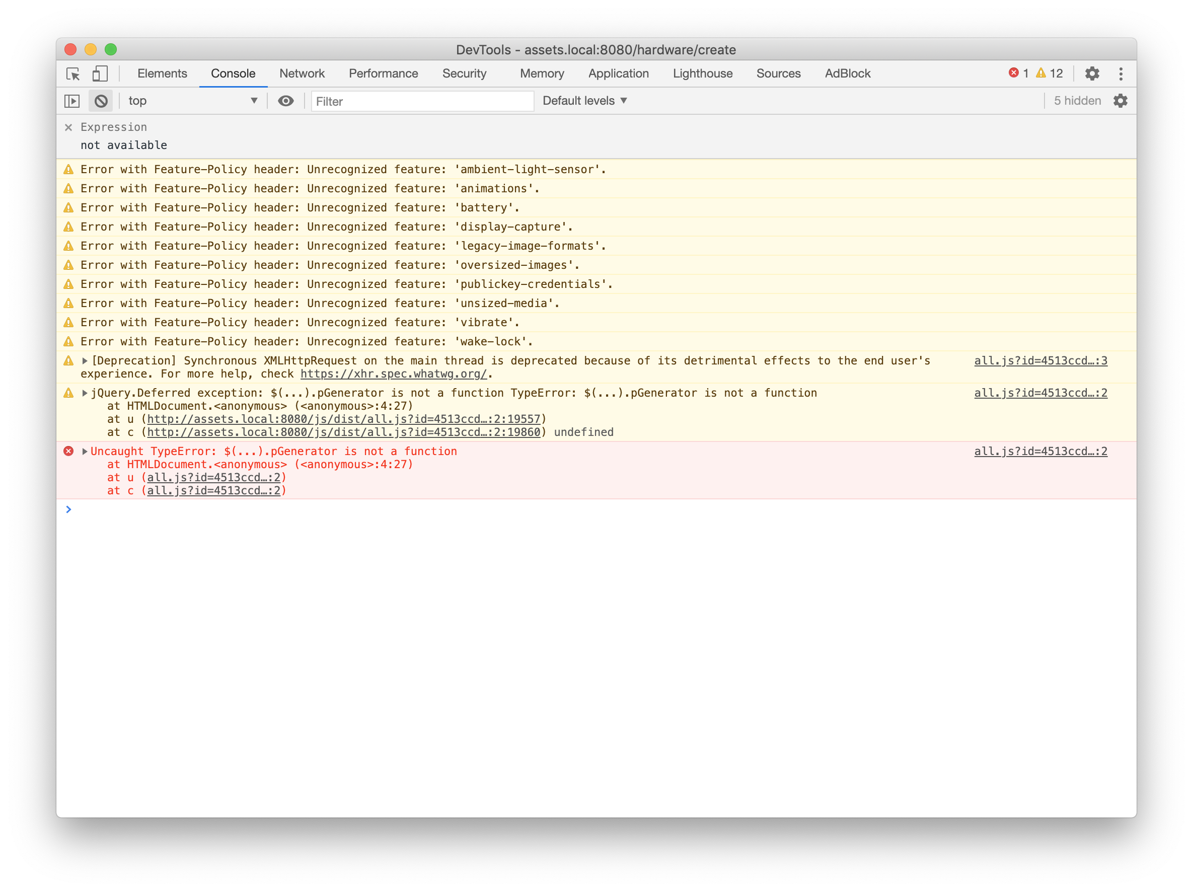
Task: Clear the console messages
Action: click(100, 100)
